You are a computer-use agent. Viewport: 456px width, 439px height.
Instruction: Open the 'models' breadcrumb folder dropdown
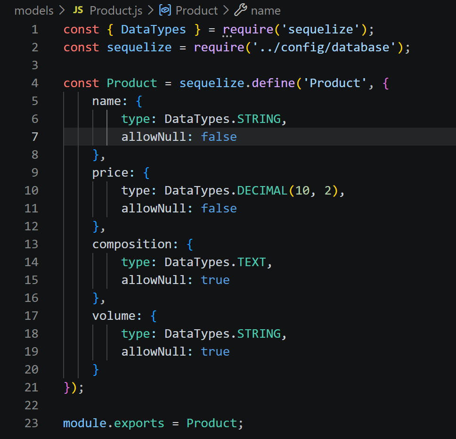click(x=33, y=10)
